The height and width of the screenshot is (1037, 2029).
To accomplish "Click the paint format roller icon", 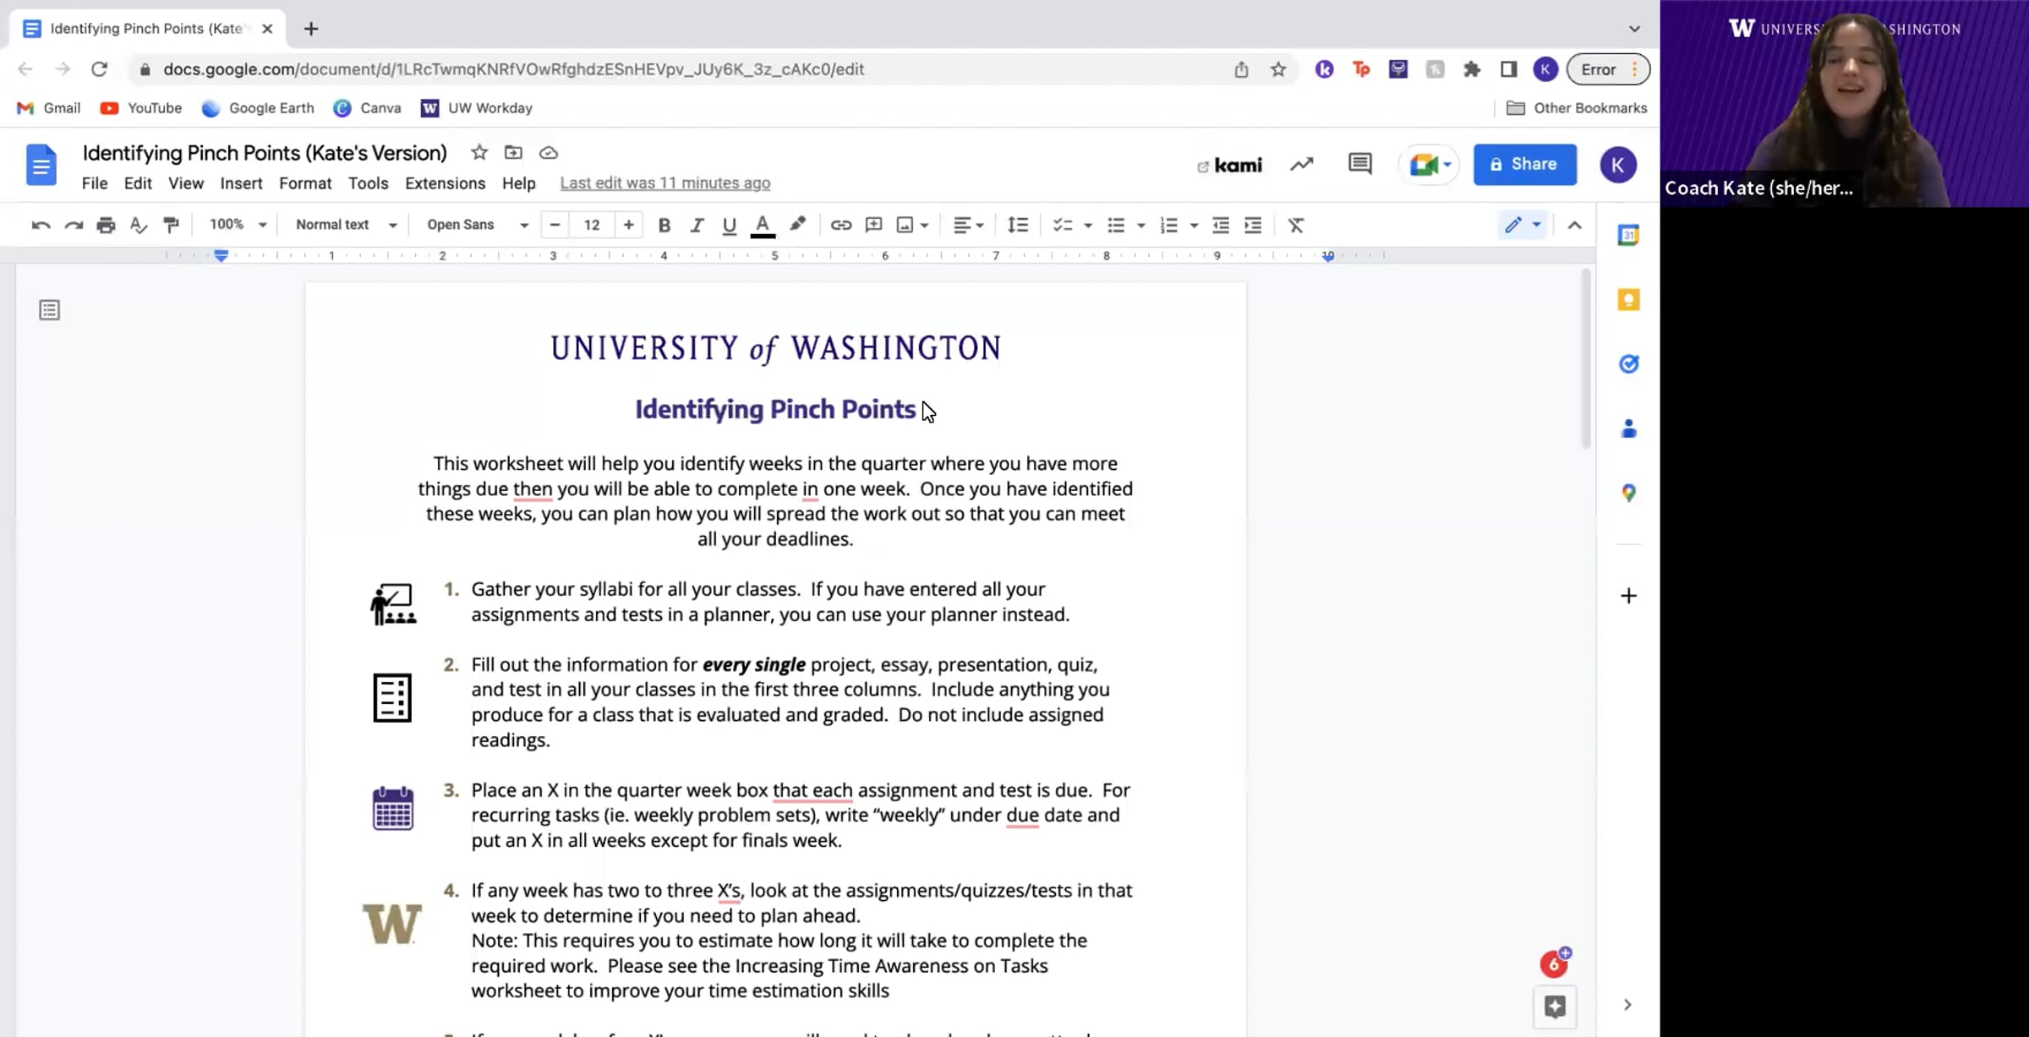I will pos(172,225).
